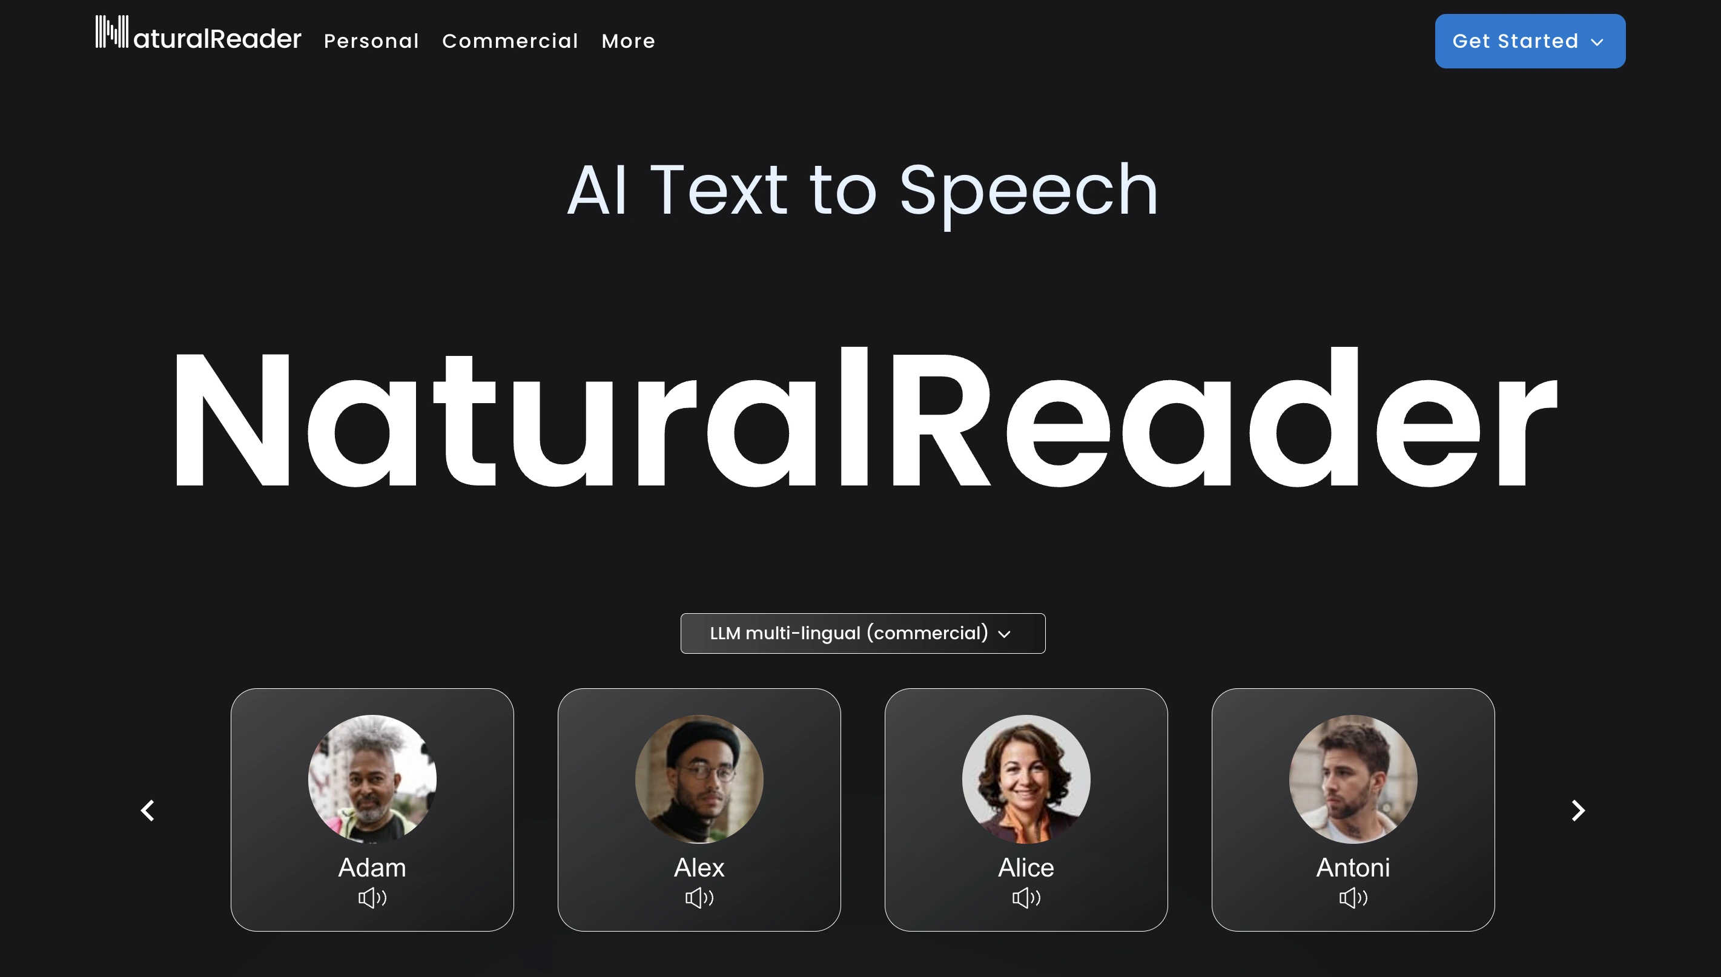This screenshot has width=1721, height=977.
Task: Toggle the Adam voice preview playback
Action: coord(371,898)
